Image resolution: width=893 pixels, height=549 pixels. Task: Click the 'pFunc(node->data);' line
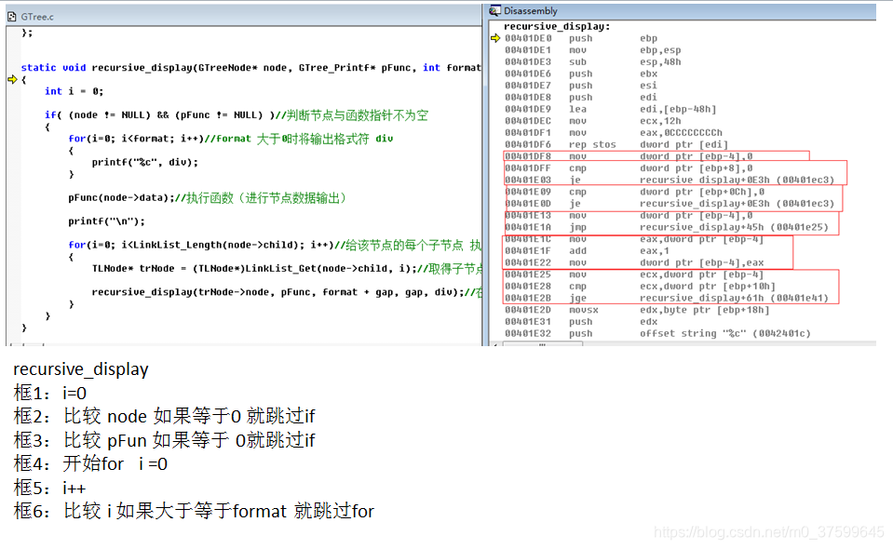click(208, 198)
